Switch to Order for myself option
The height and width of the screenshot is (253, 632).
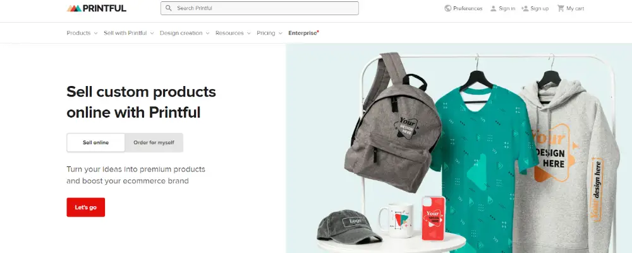pos(154,142)
